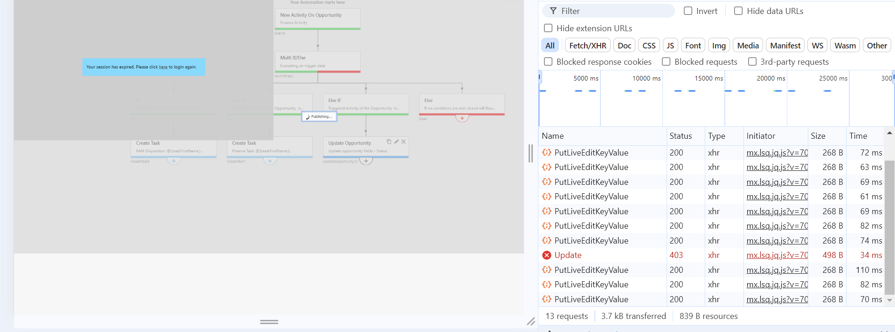Click the plus icon below Update Opportunity

tap(366, 161)
